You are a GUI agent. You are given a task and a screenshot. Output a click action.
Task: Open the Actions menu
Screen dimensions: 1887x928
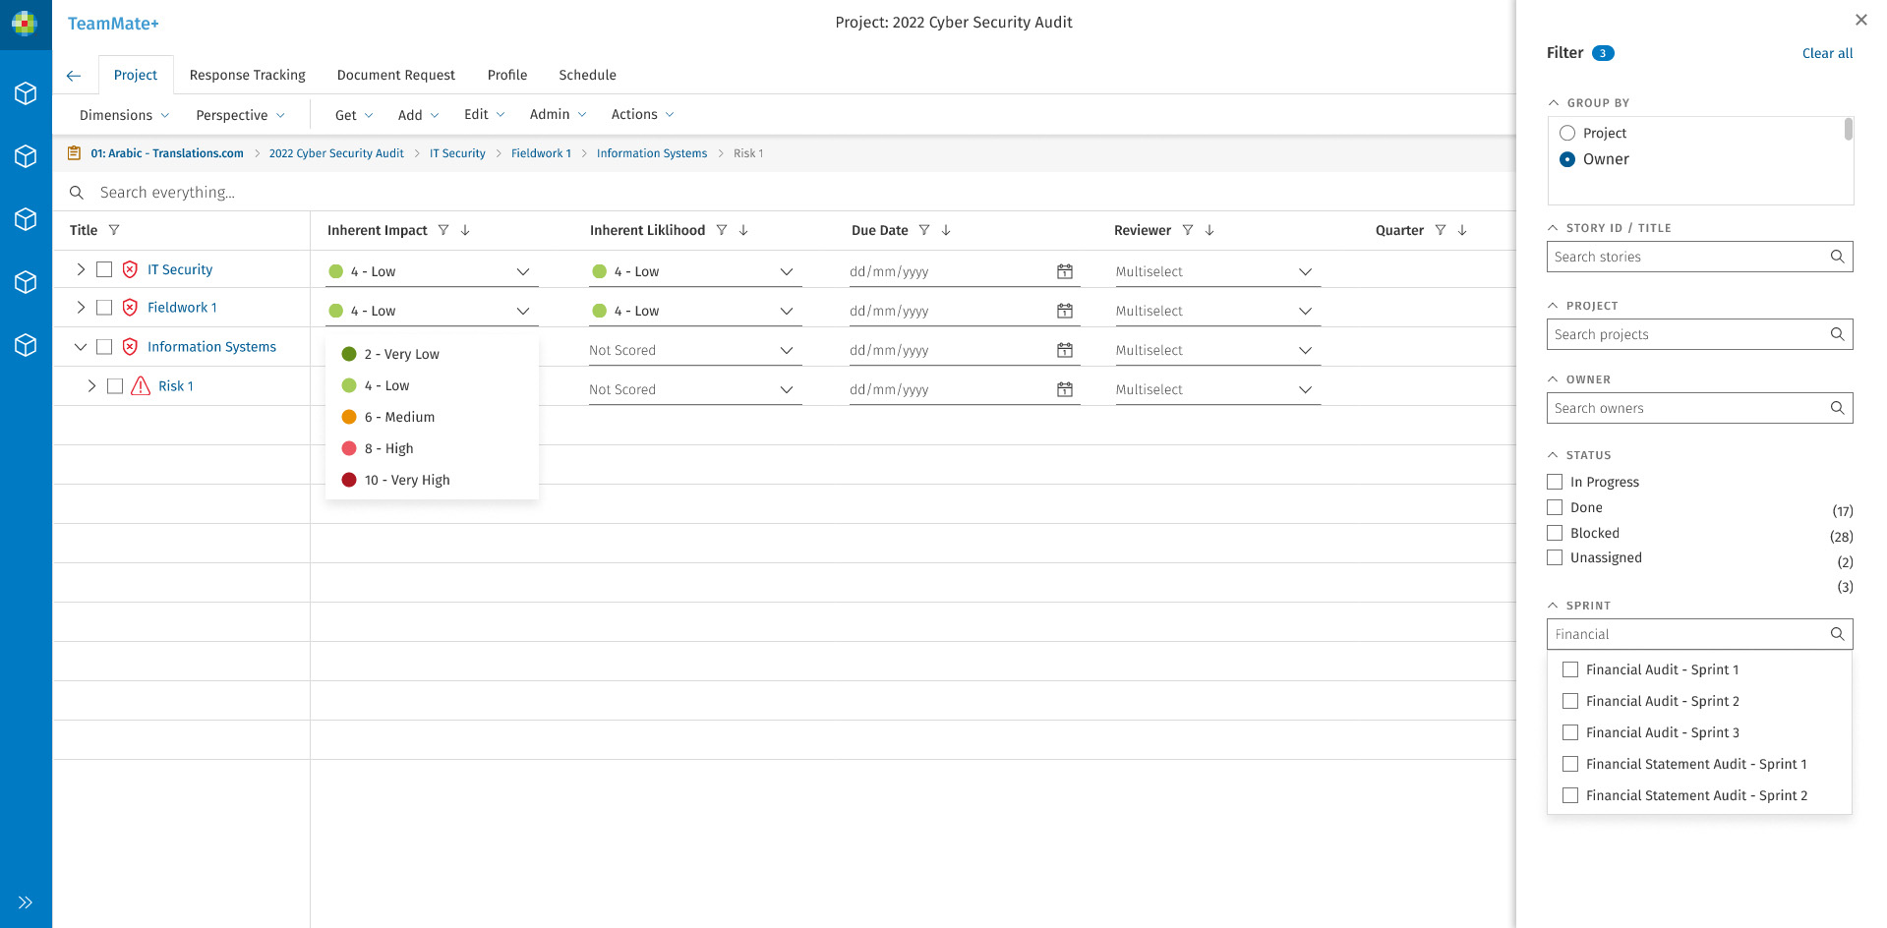[642, 114]
